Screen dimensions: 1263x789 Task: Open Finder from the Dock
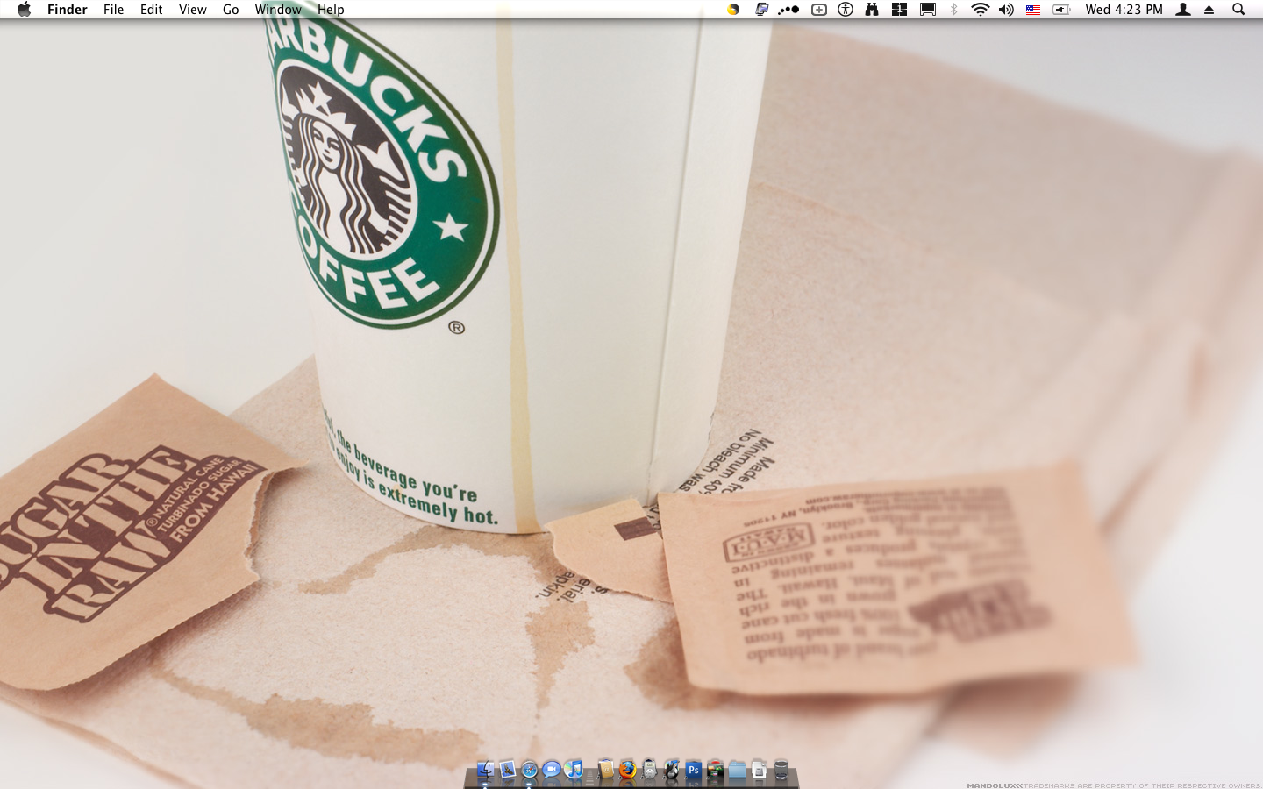click(485, 771)
